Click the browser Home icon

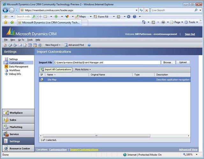coord(144,22)
